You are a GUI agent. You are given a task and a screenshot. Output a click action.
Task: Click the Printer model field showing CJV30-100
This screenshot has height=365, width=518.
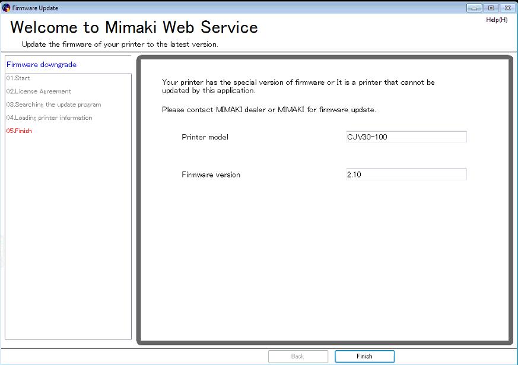point(406,137)
